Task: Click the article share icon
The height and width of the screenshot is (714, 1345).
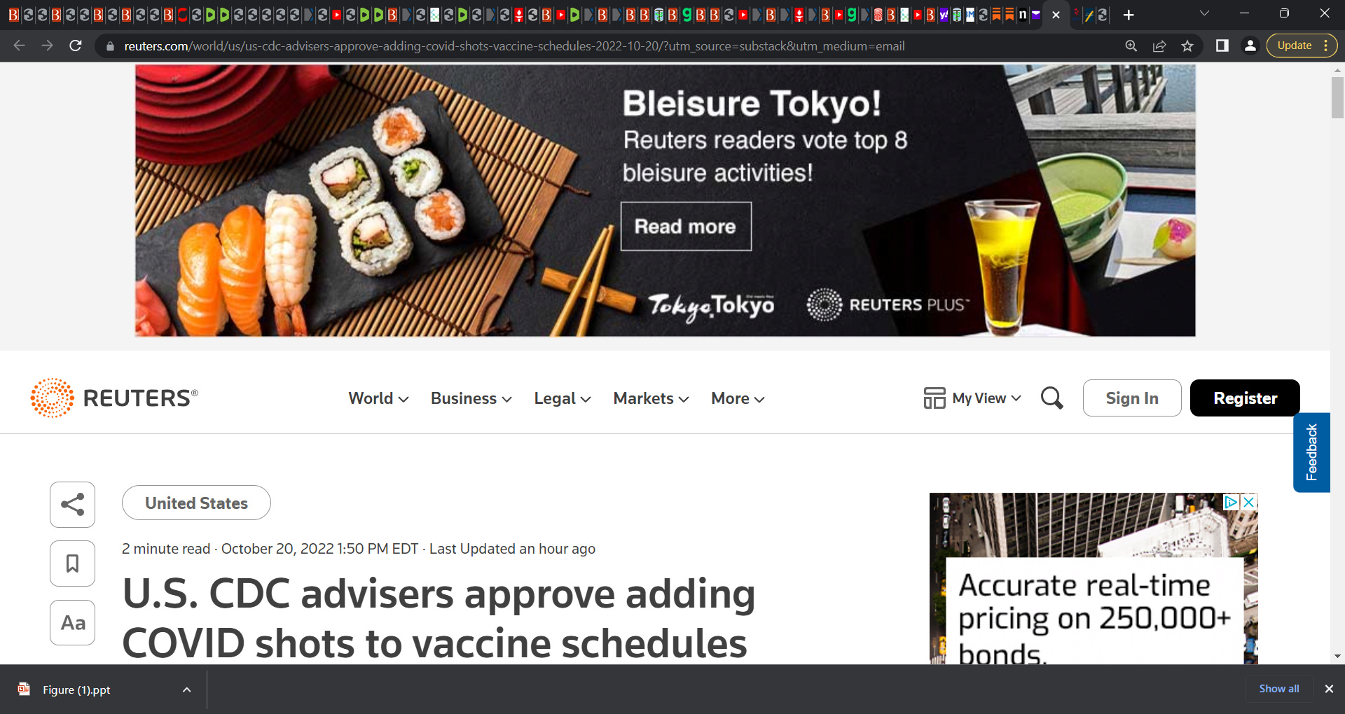Action: tap(72, 505)
